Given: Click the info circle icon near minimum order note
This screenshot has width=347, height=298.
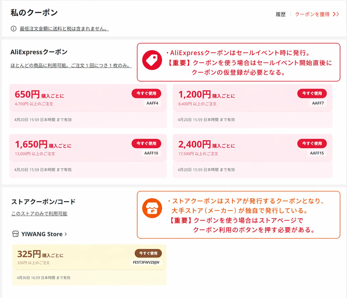Looking at the screenshot, I should [14, 29].
